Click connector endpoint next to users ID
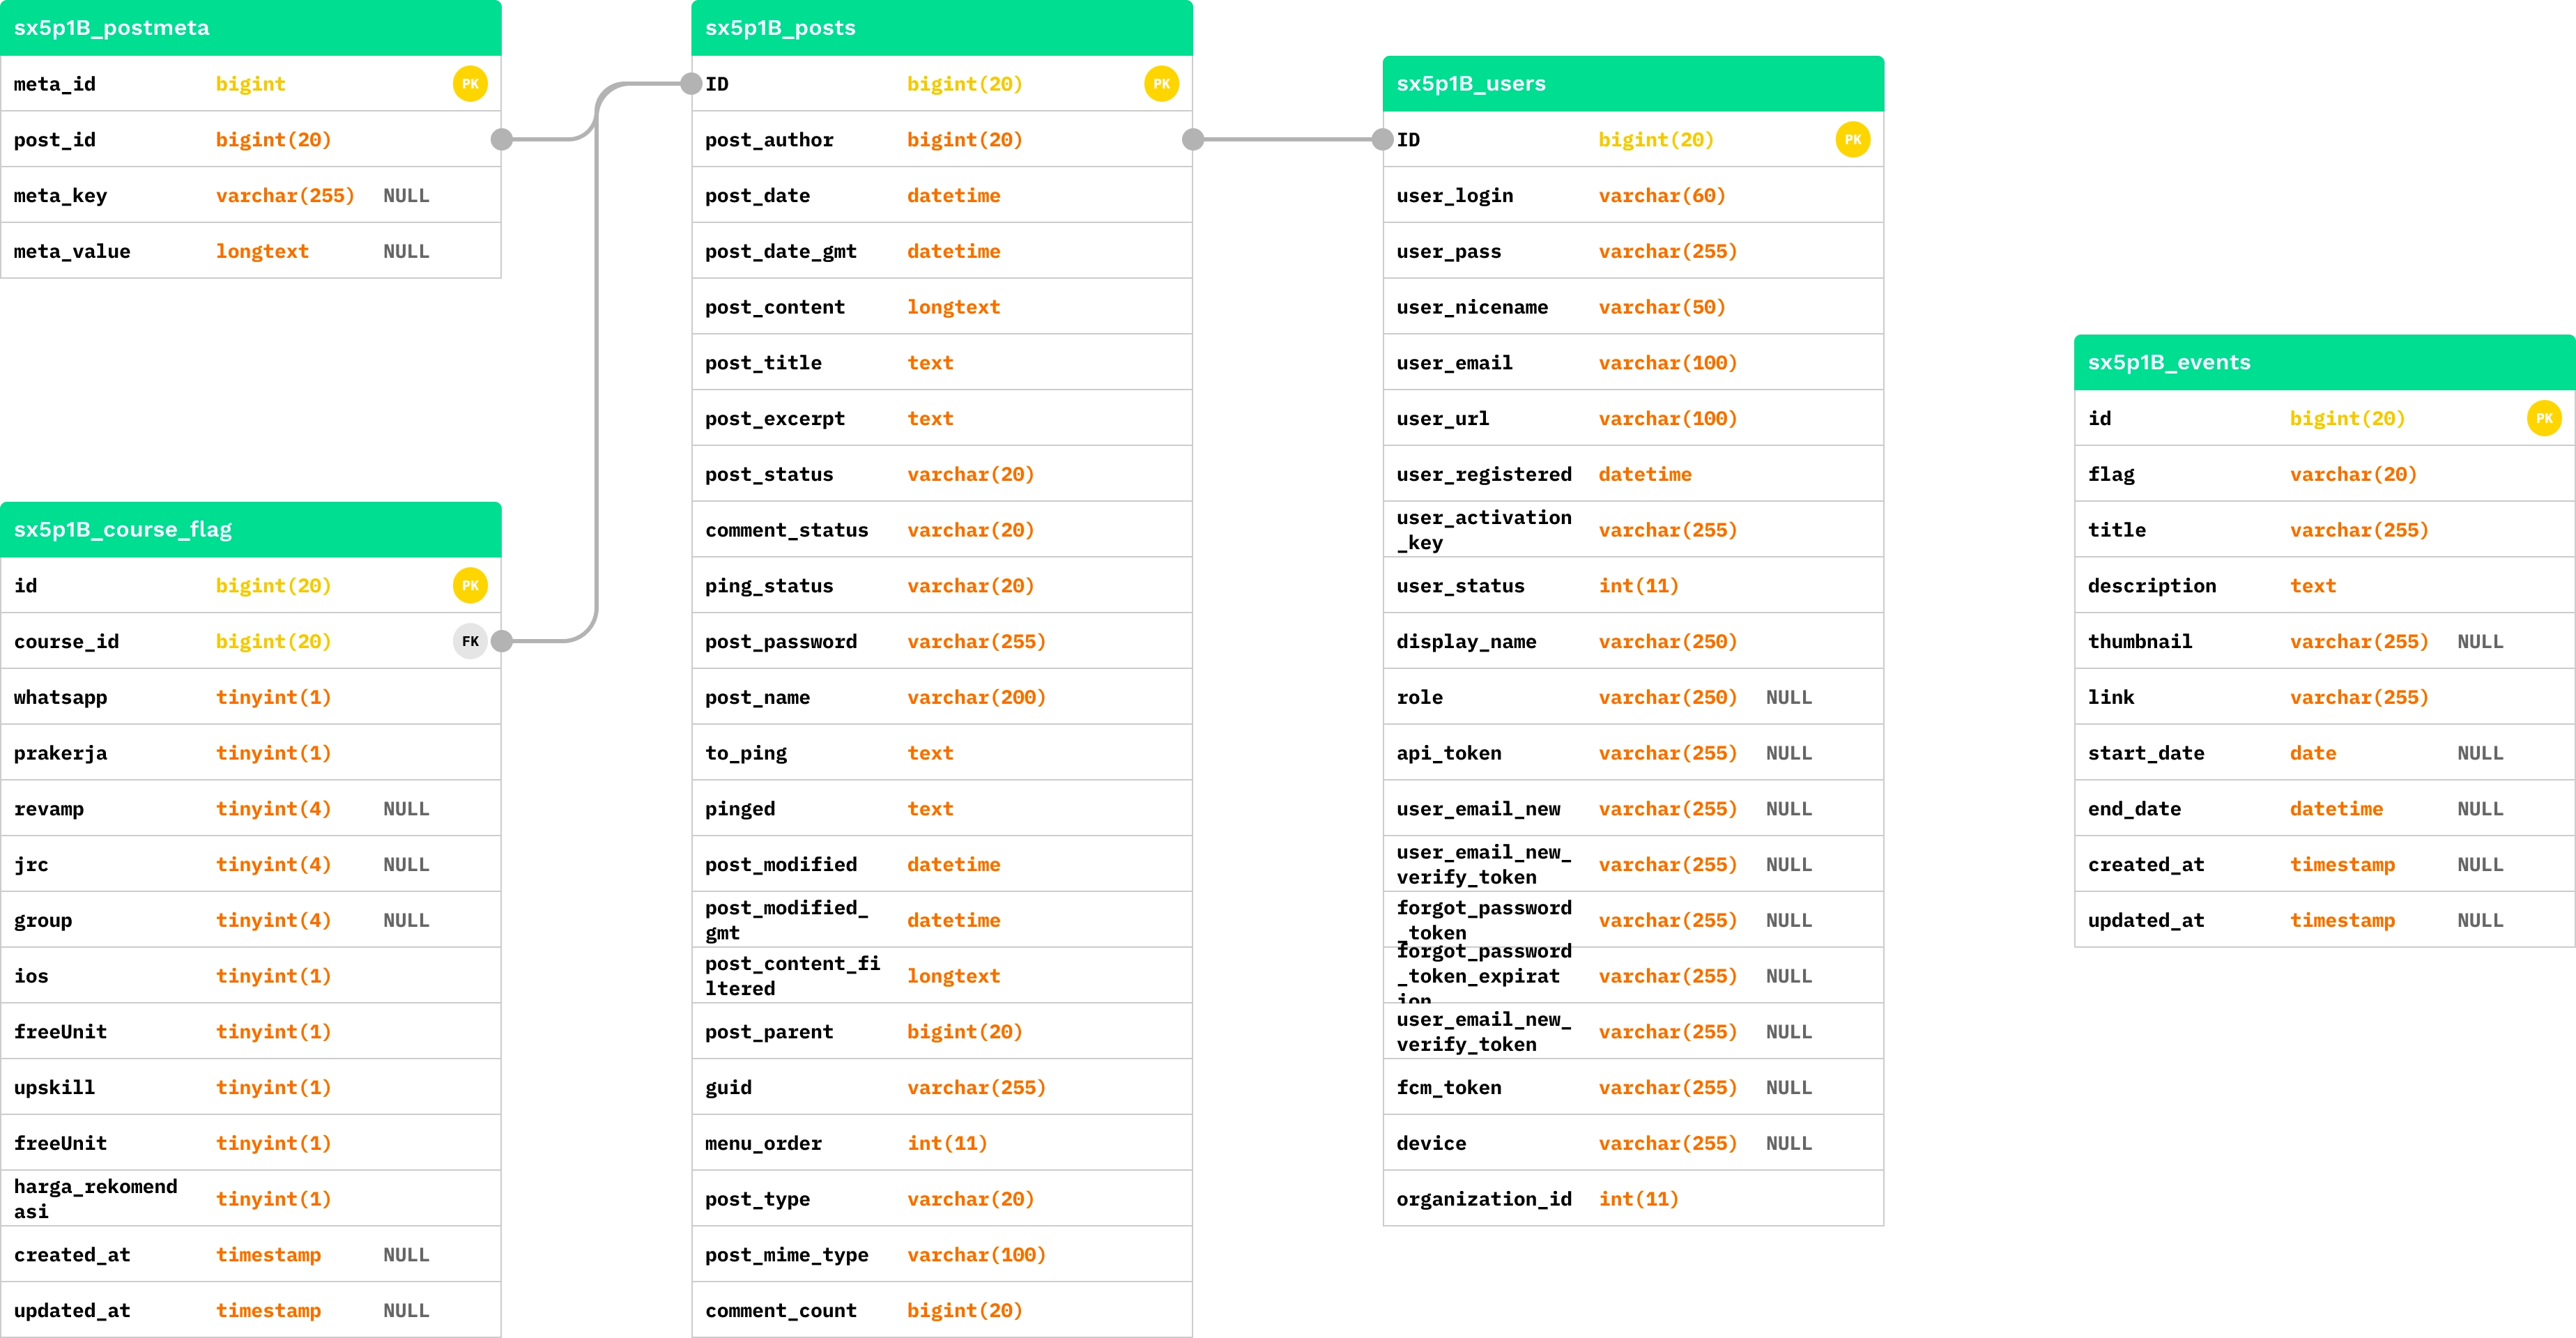2576x1338 pixels. point(1382,140)
